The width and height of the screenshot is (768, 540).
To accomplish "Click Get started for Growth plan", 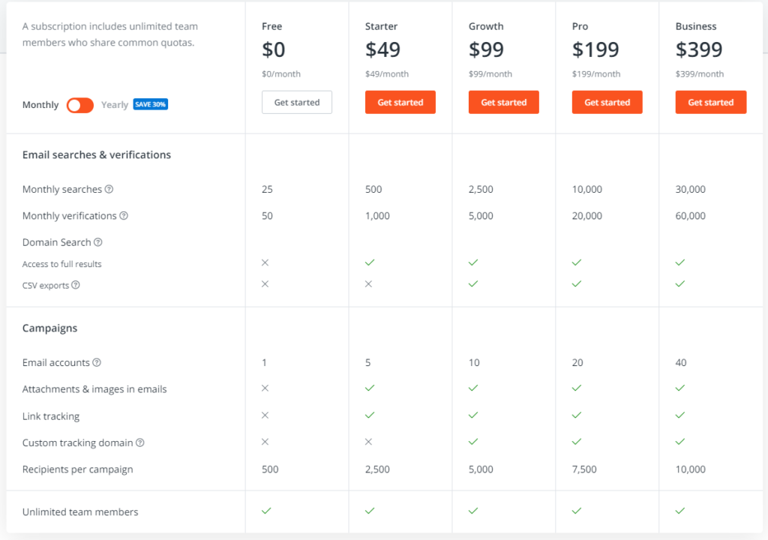I will (503, 102).
